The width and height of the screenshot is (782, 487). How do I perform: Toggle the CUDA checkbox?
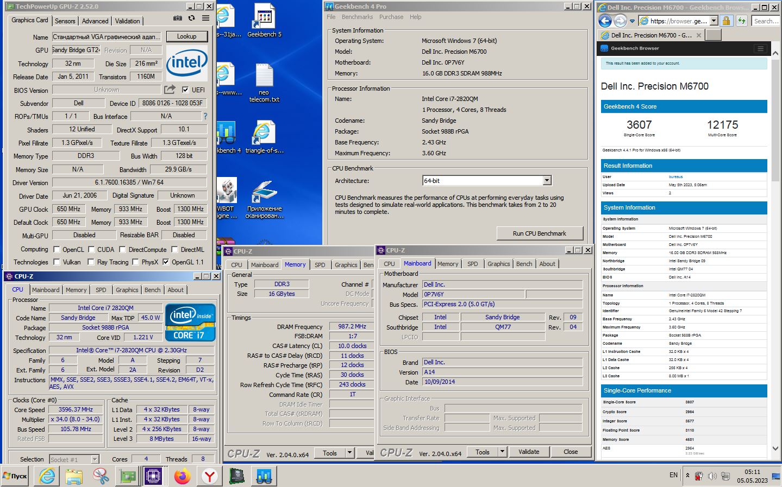(91, 250)
